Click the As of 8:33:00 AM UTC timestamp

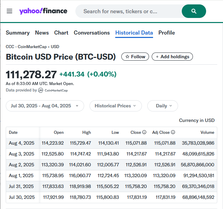click(40, 84)
